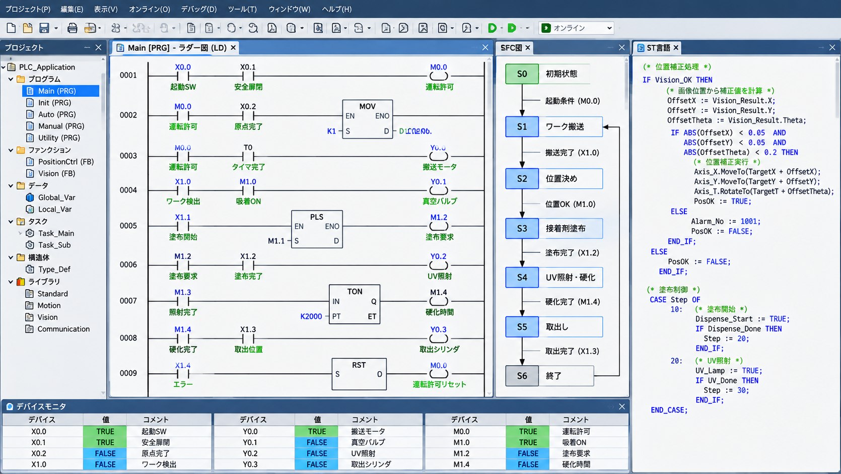Screen dimensions: 841x474
Task: Click the PositionCtrl function block icon
Action: [x=30, y=162]
